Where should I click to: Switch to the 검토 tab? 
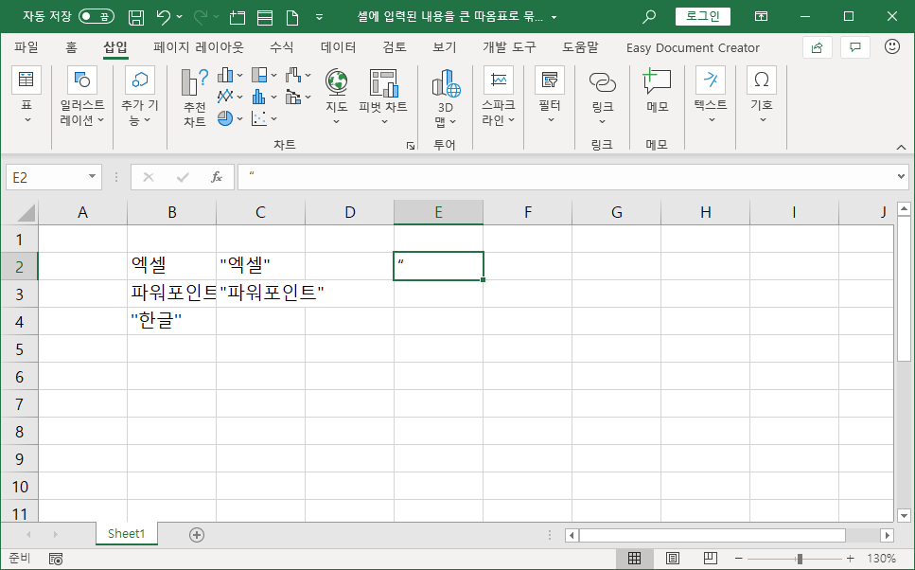click(x=395, y=47)
